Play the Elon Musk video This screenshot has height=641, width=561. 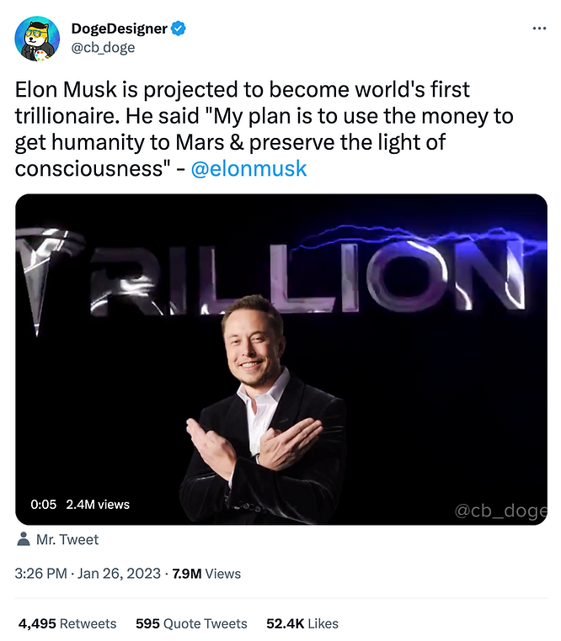[x=281, y=359]
